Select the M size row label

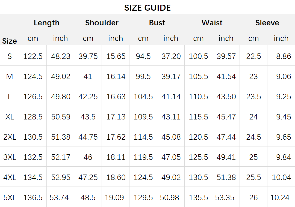pyautogui.click(x=10, y=76)
